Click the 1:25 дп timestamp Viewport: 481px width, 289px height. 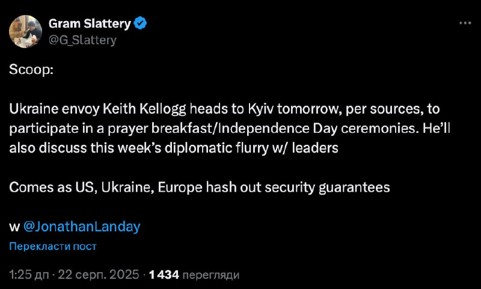[30, 275]
